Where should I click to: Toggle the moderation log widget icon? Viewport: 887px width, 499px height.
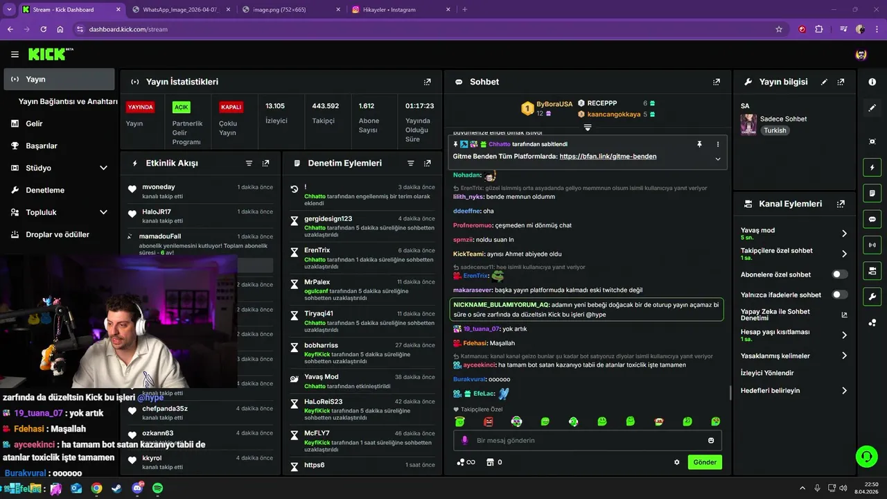(872, 193)
